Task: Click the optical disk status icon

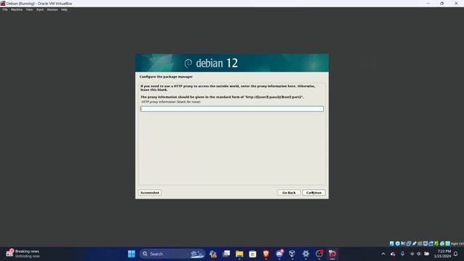Action: point(397,244)
